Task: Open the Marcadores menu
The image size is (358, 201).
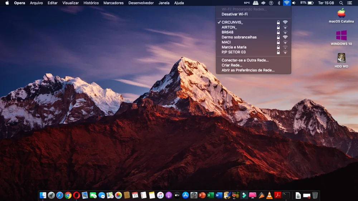Action: pos(113,3)
